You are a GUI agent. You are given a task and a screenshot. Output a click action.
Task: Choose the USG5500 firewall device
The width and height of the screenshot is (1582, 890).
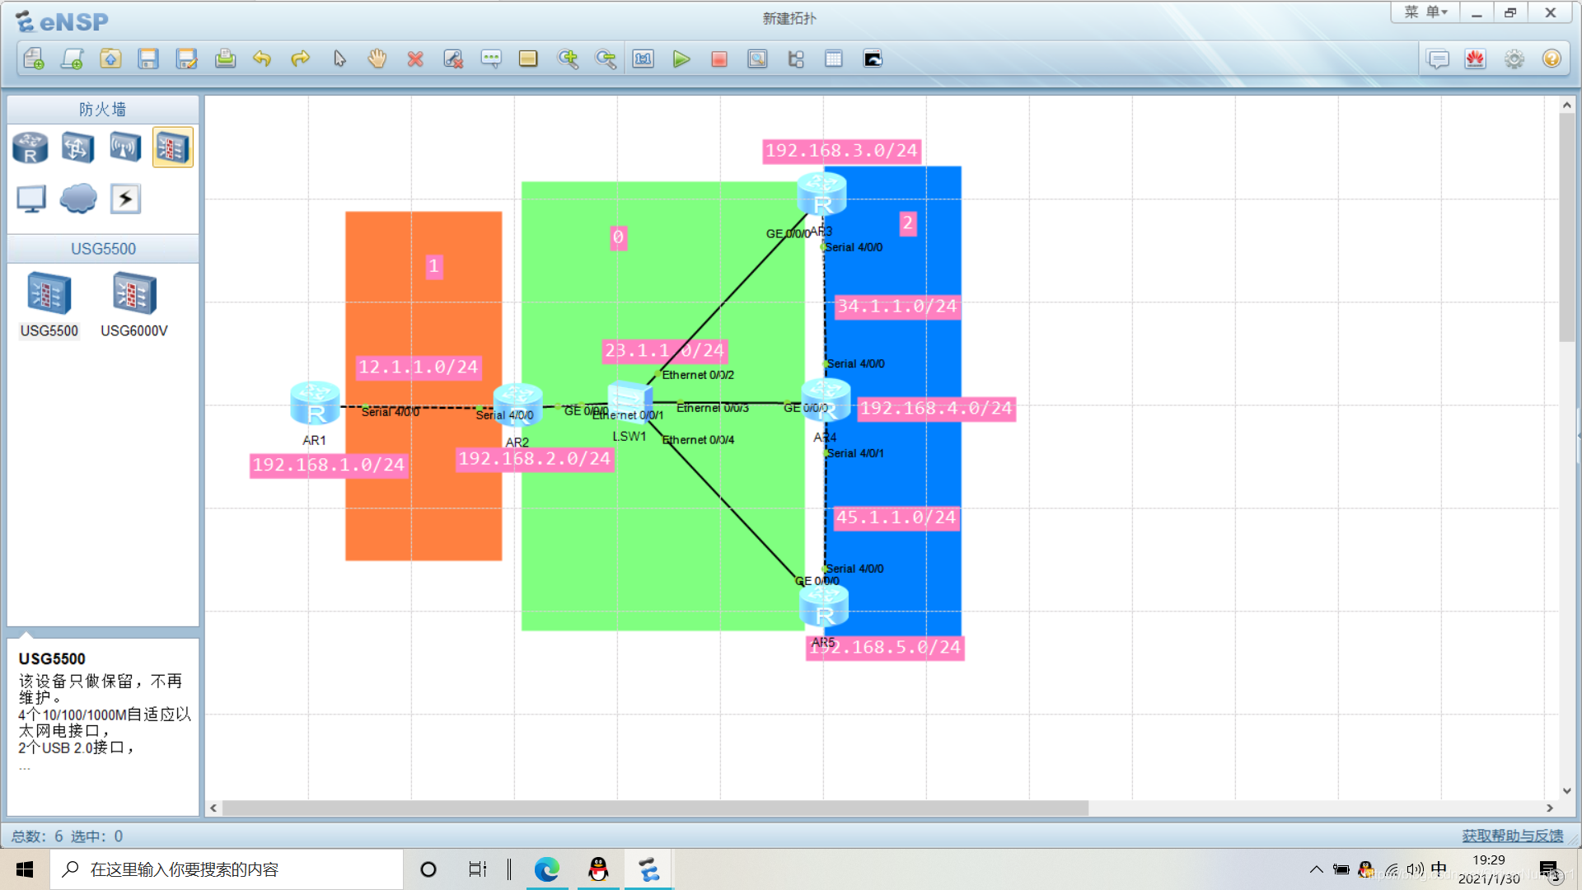(x=49, y=295)
